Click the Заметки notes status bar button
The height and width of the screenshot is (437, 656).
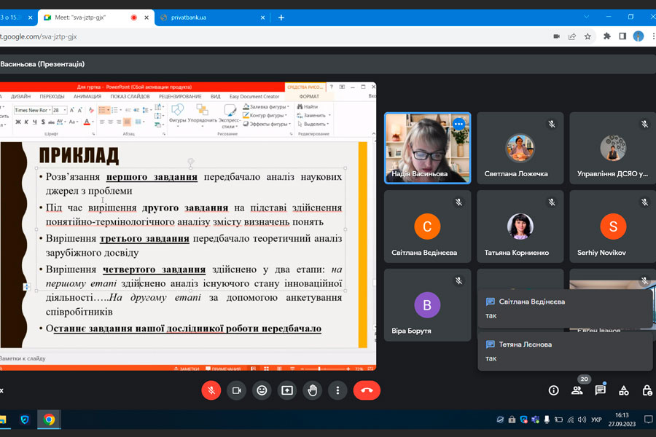(187, 369)
